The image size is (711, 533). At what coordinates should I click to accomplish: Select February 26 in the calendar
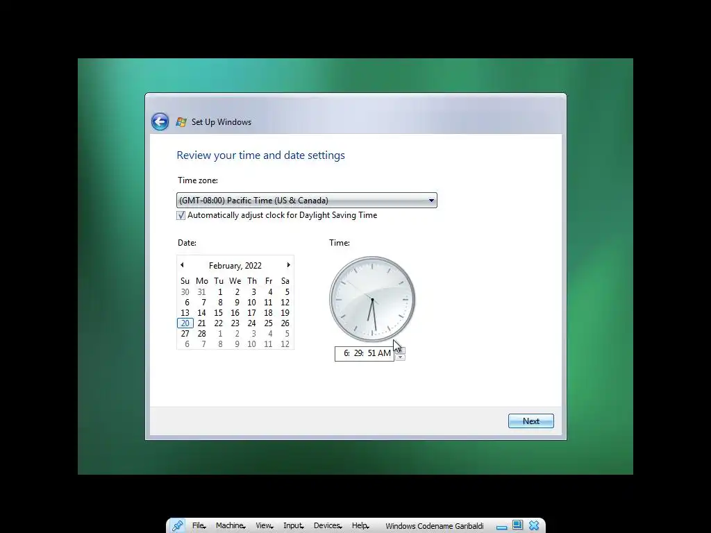click(x=285, y=323)
